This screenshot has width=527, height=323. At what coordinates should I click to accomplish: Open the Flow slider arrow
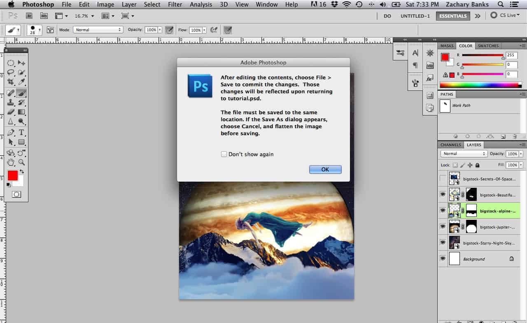point(204,30)
